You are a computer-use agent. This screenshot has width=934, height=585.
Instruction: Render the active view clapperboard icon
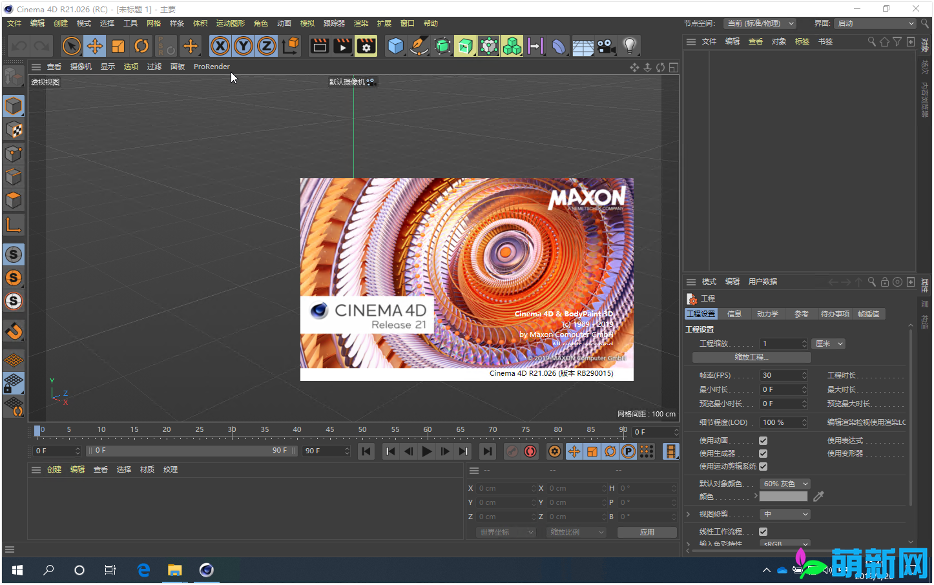[320, 46]
